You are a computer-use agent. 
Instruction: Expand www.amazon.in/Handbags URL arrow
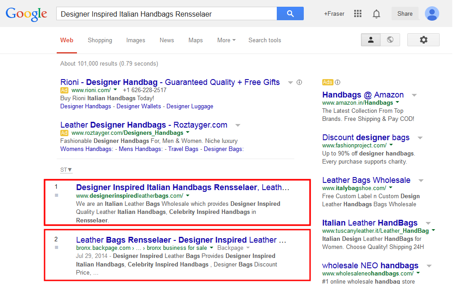397,102
